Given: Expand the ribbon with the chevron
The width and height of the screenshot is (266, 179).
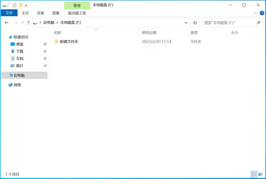Looking at the screenshot, I should tap(255, 13).
